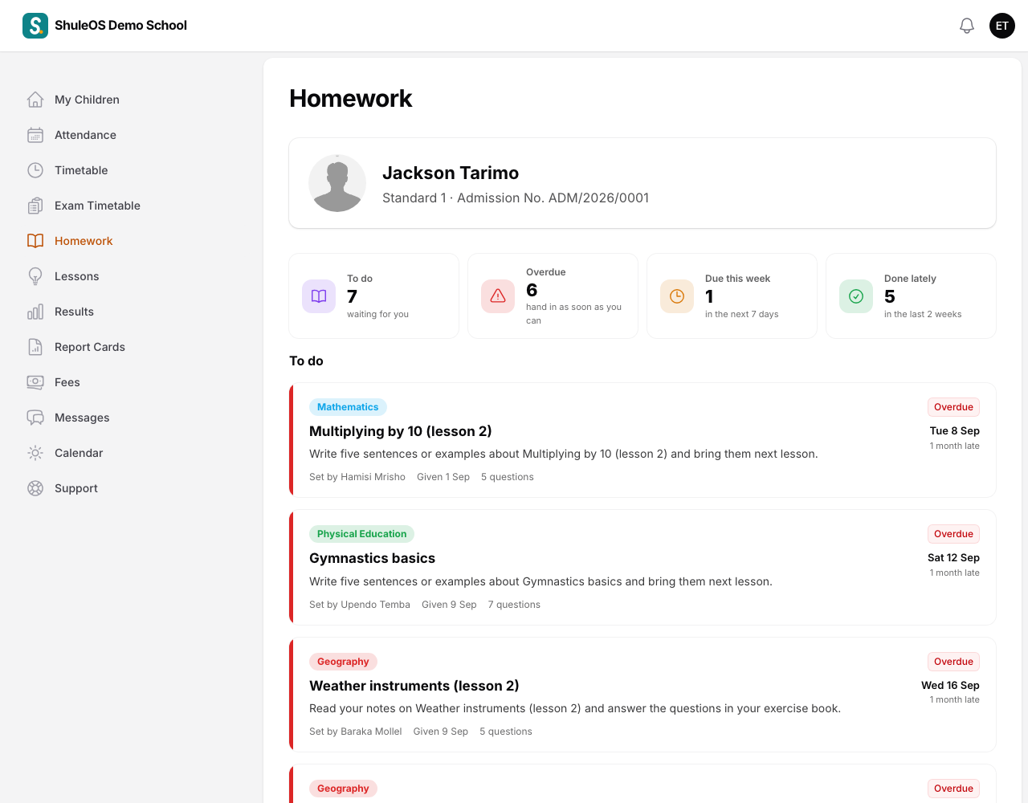Open the ET user avatar menu

(x=1002, y=26)
